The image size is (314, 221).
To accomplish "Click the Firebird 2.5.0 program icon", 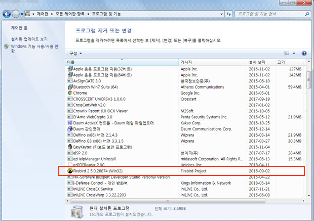I will click(70, 171).
